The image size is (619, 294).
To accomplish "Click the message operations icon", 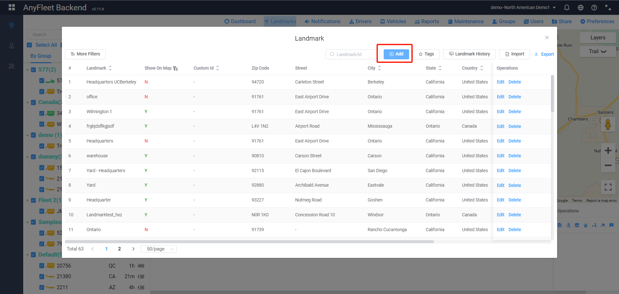I will pos(611,225).
